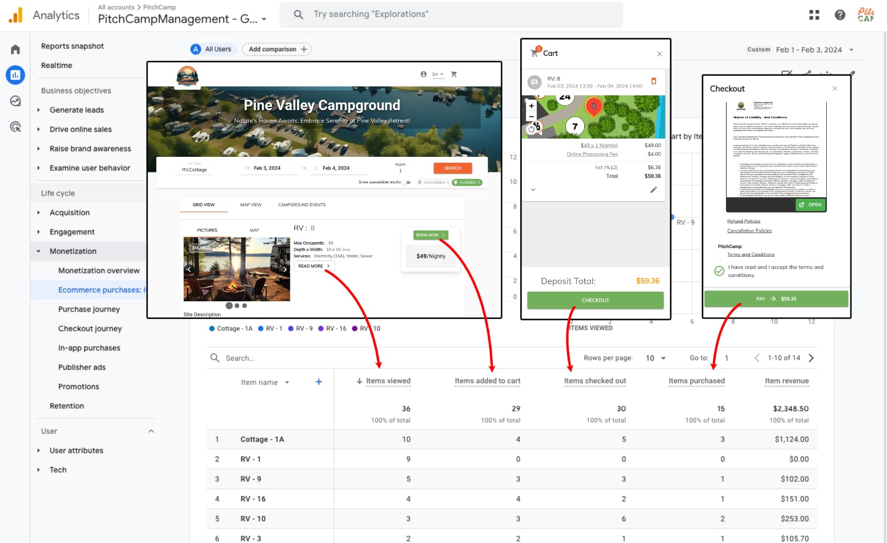Click the Google Analytics logo
The width and height of the screenshot is (887, 543).
coord(16,15)
